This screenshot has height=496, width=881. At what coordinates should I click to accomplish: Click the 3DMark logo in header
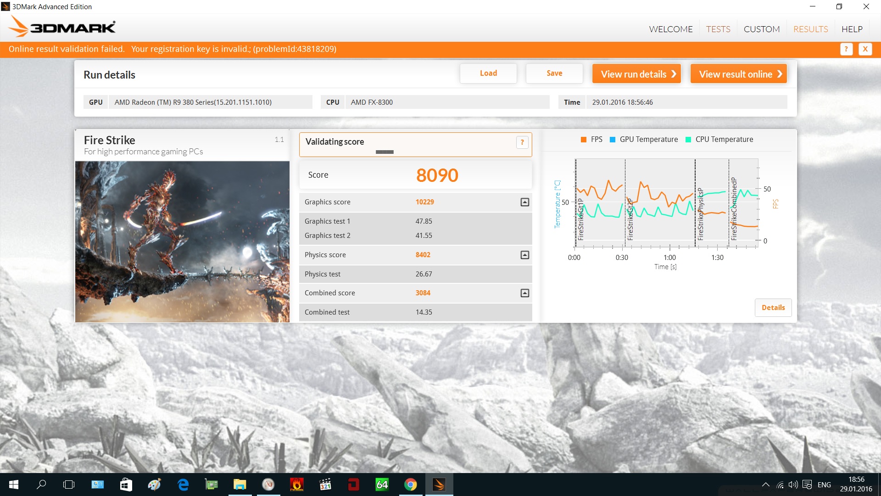click(x=63, y=28)
